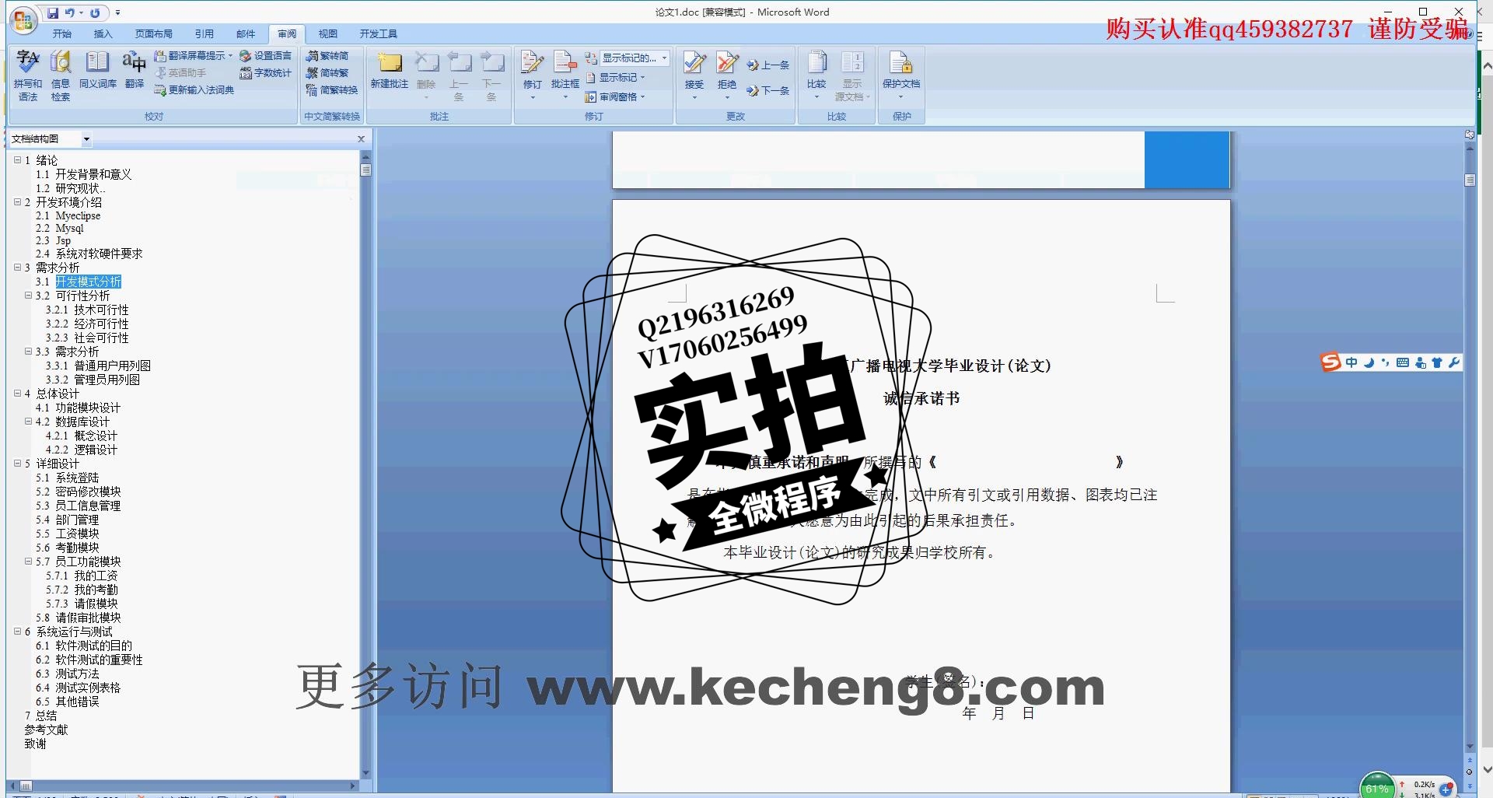Open the Research pane (信息检索)

click(x=61, y=75)
